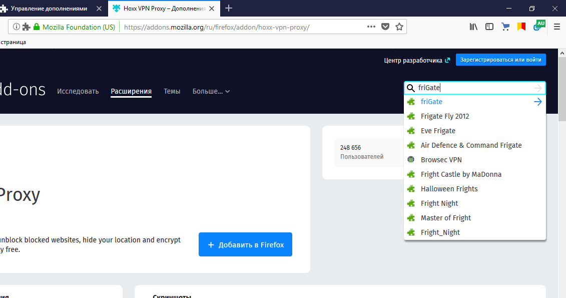Click the add-ons search input field
566x298 pixels.
(474, 88)
